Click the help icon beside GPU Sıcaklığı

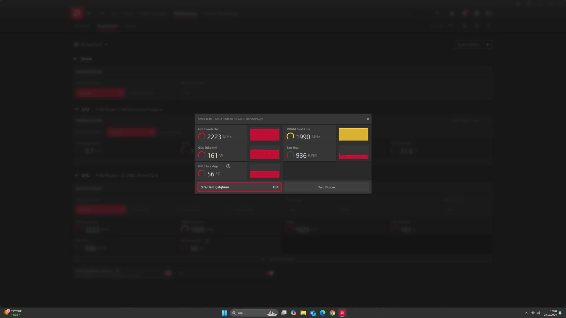[228, 166]
